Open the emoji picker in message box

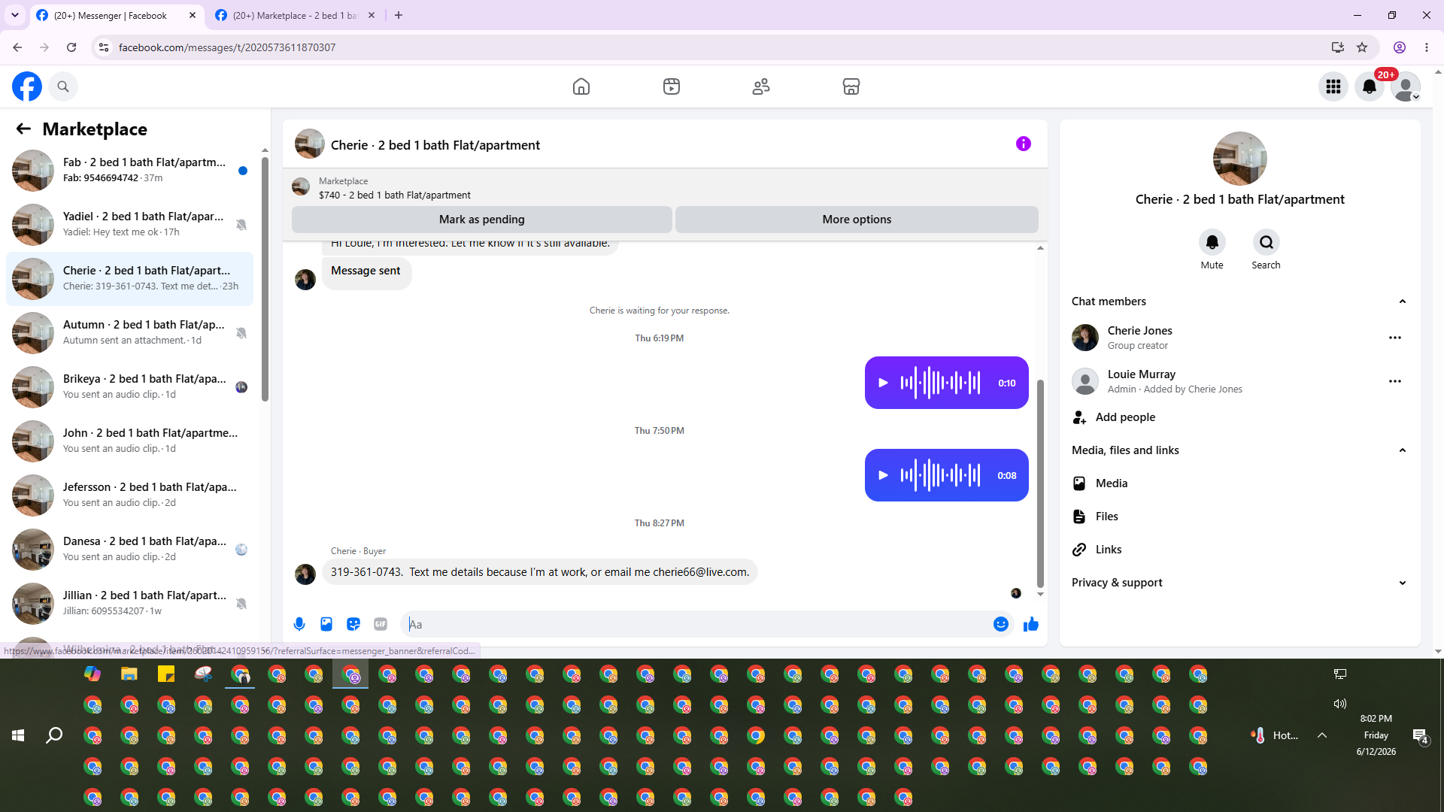click(1001, 624)
